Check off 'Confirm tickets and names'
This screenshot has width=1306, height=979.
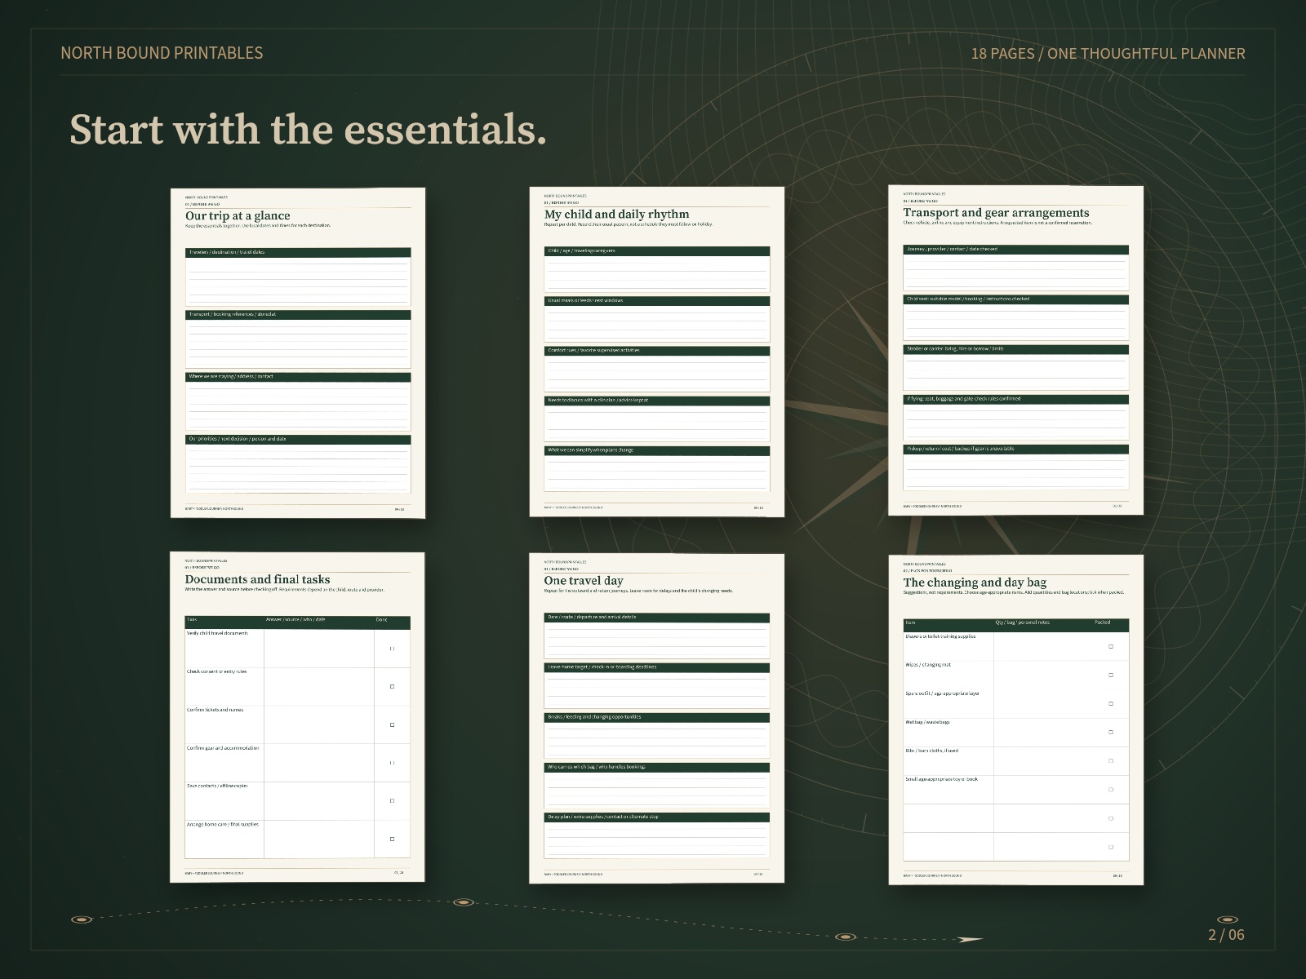click(x=392, y=724)
